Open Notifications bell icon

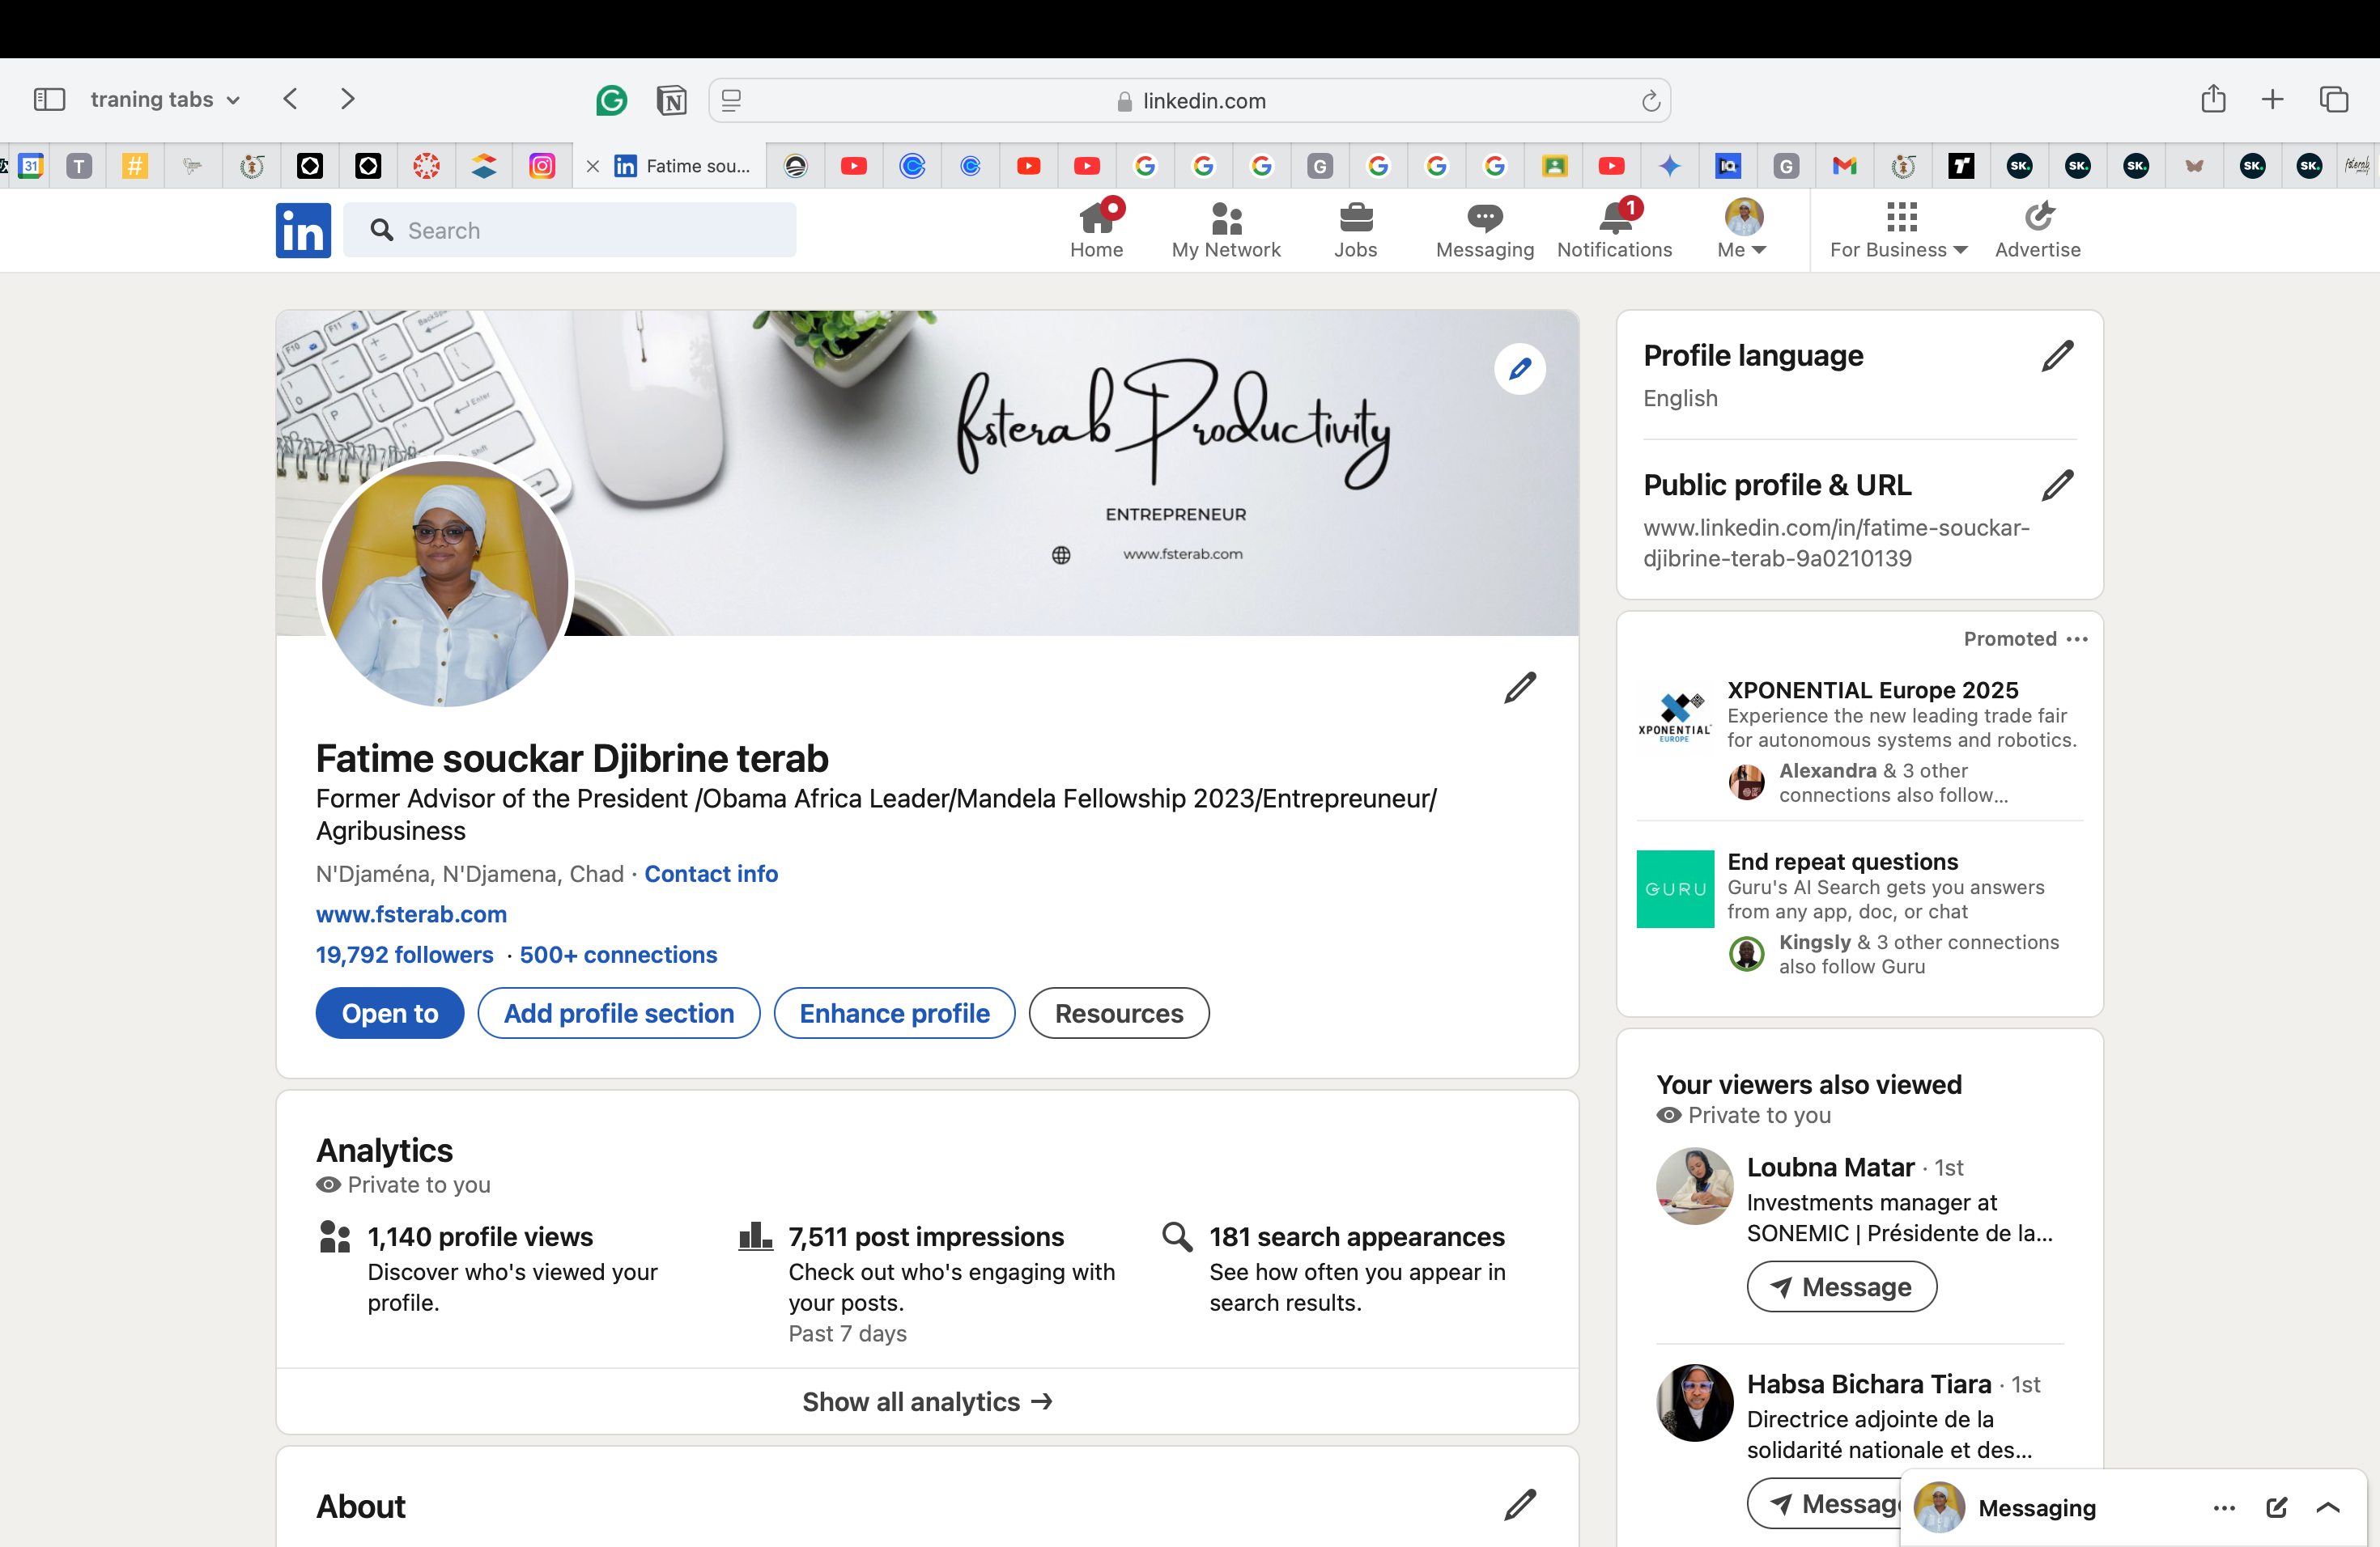(1614, 218)
